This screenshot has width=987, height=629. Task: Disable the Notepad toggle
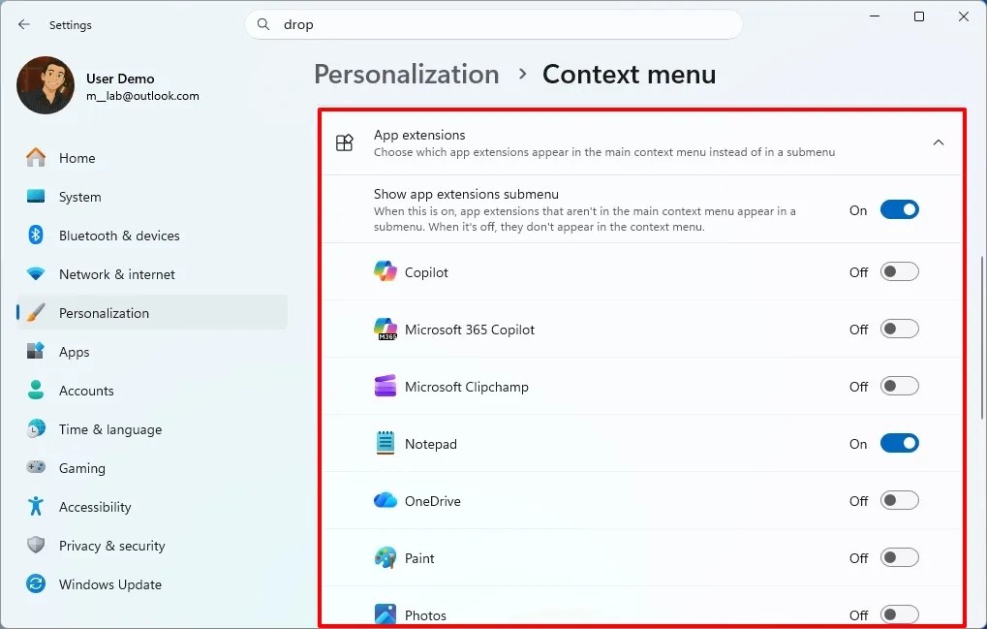click(x=900, y=443)
